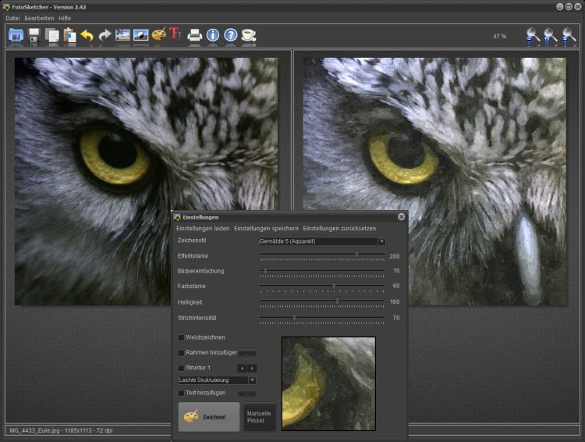The width and height of the screenshot is (585, 442).
Task: Open drawing parameters with the palette toolbar icon
Action: click(158, 35)
